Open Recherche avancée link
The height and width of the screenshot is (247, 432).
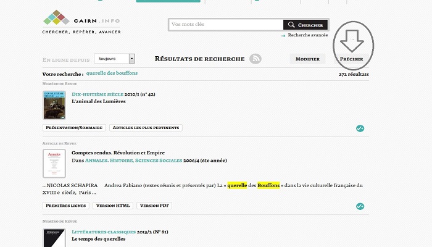(307, 36)
